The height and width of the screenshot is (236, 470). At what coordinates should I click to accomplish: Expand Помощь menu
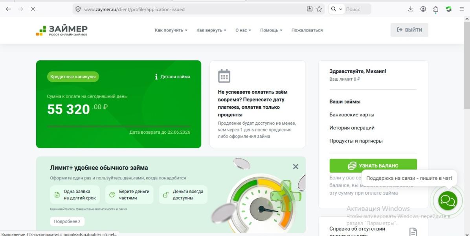click(271, 30)
